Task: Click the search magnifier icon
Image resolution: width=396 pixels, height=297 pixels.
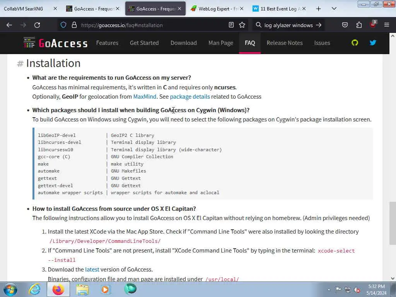Action: tap(258, 25)
